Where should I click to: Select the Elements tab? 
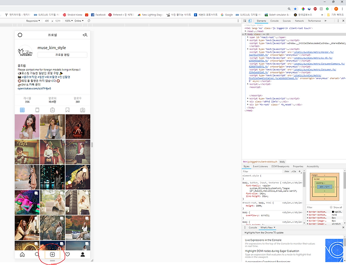(x=261, y=21)
